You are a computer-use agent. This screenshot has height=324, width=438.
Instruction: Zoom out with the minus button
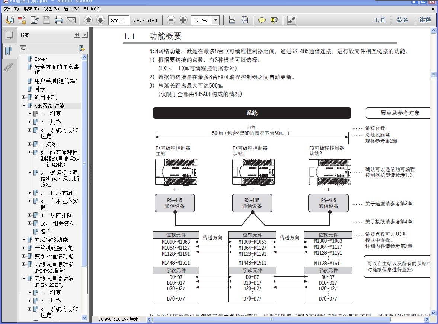(x=171, y=20)
